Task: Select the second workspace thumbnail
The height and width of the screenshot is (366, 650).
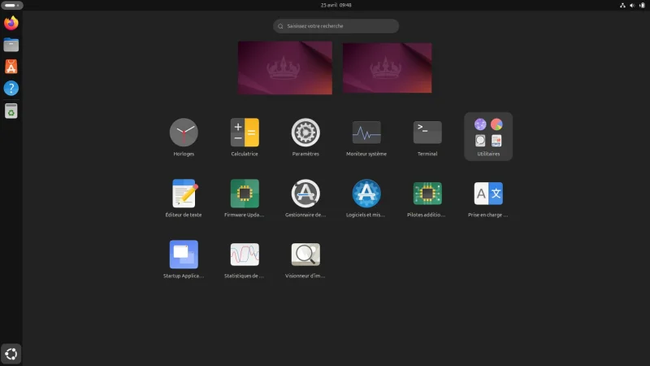Action: 388,68
